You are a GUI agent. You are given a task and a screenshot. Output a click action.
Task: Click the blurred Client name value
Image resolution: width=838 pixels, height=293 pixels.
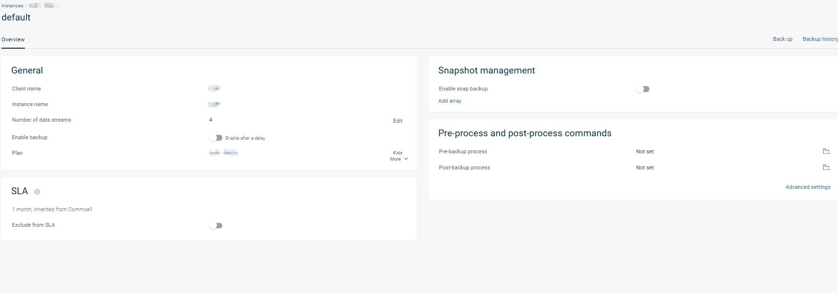(214, 89)
